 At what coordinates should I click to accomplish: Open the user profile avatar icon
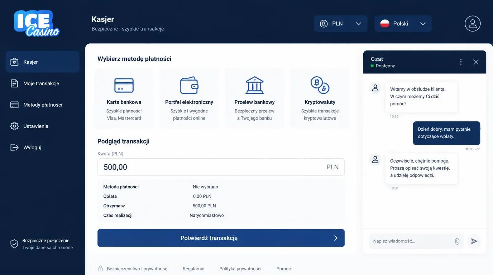click(x=473, y=24)
